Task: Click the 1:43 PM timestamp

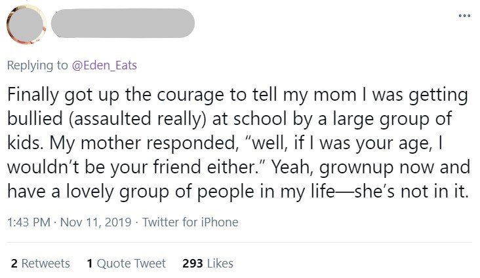Action: [28, 222]
